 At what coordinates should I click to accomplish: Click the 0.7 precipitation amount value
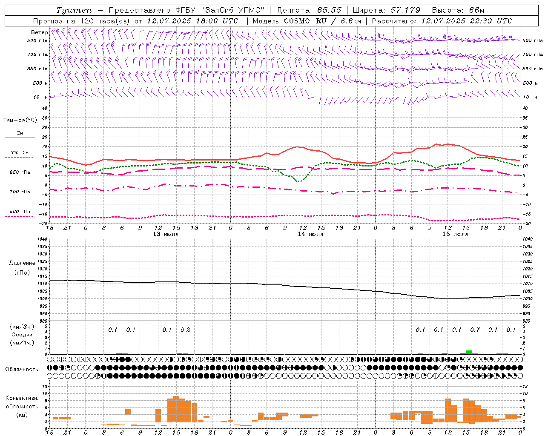475,330
